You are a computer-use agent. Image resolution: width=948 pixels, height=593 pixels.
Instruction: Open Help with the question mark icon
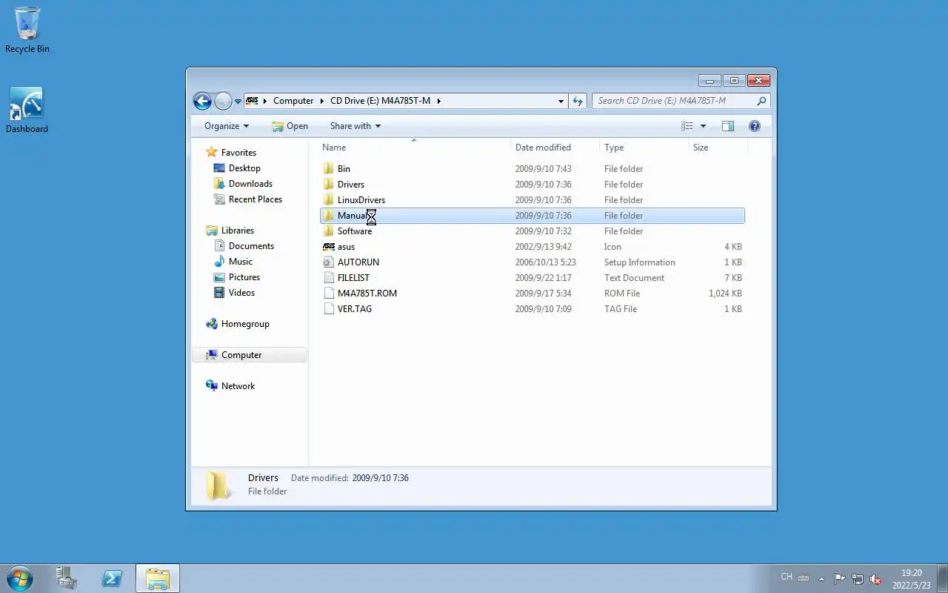[x=755, y=126]
